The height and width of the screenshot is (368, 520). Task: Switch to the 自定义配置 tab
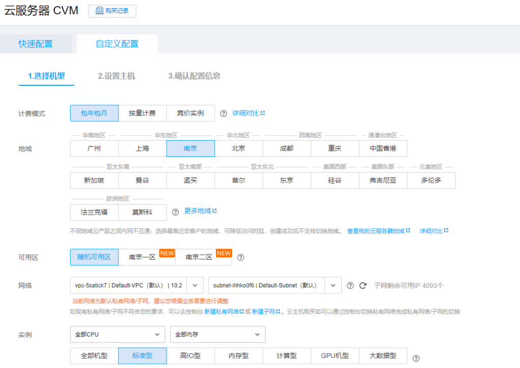[117, 44]
